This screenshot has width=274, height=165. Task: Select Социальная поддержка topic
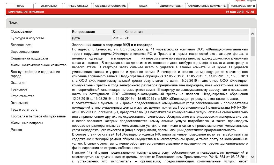29,58
